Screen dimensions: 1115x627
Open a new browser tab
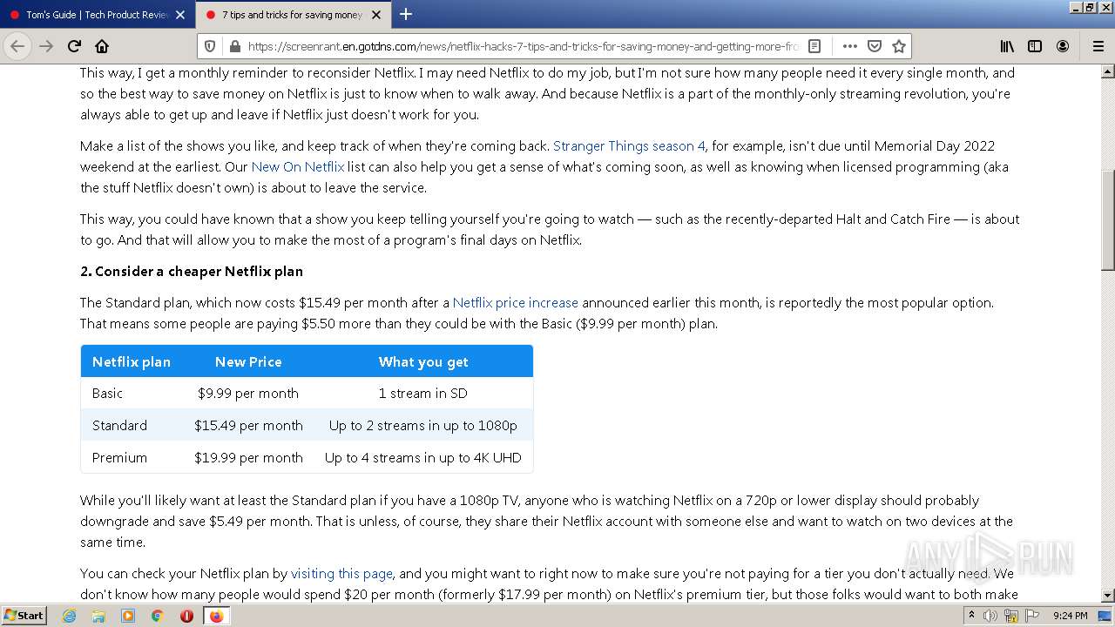pyautogui.click(x=406, y=14)
